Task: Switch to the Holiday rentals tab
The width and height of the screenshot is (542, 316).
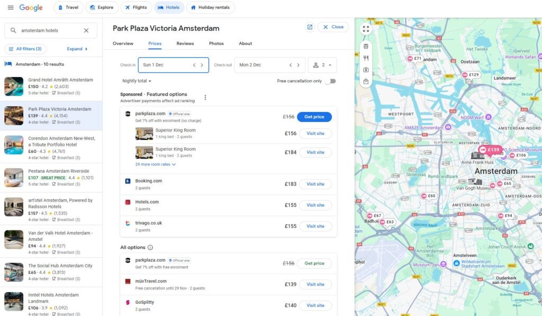Action: pos(210,7)
